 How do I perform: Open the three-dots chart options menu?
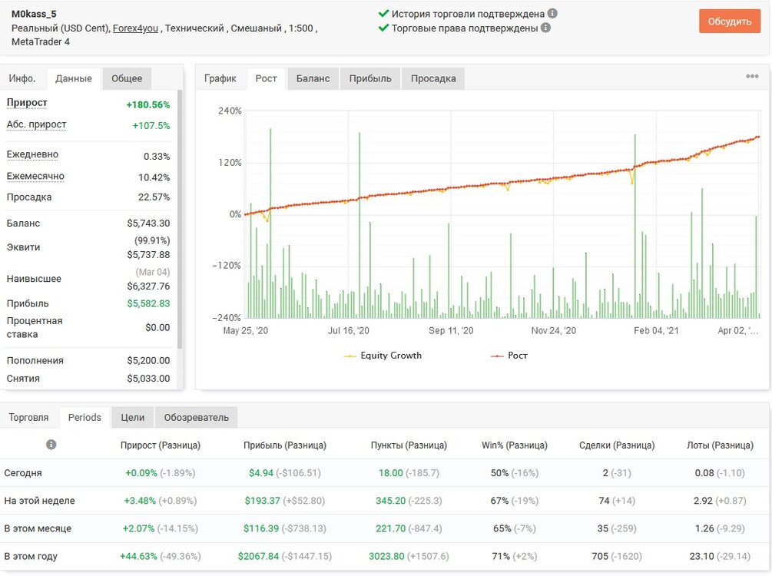(x=752, y=76)
